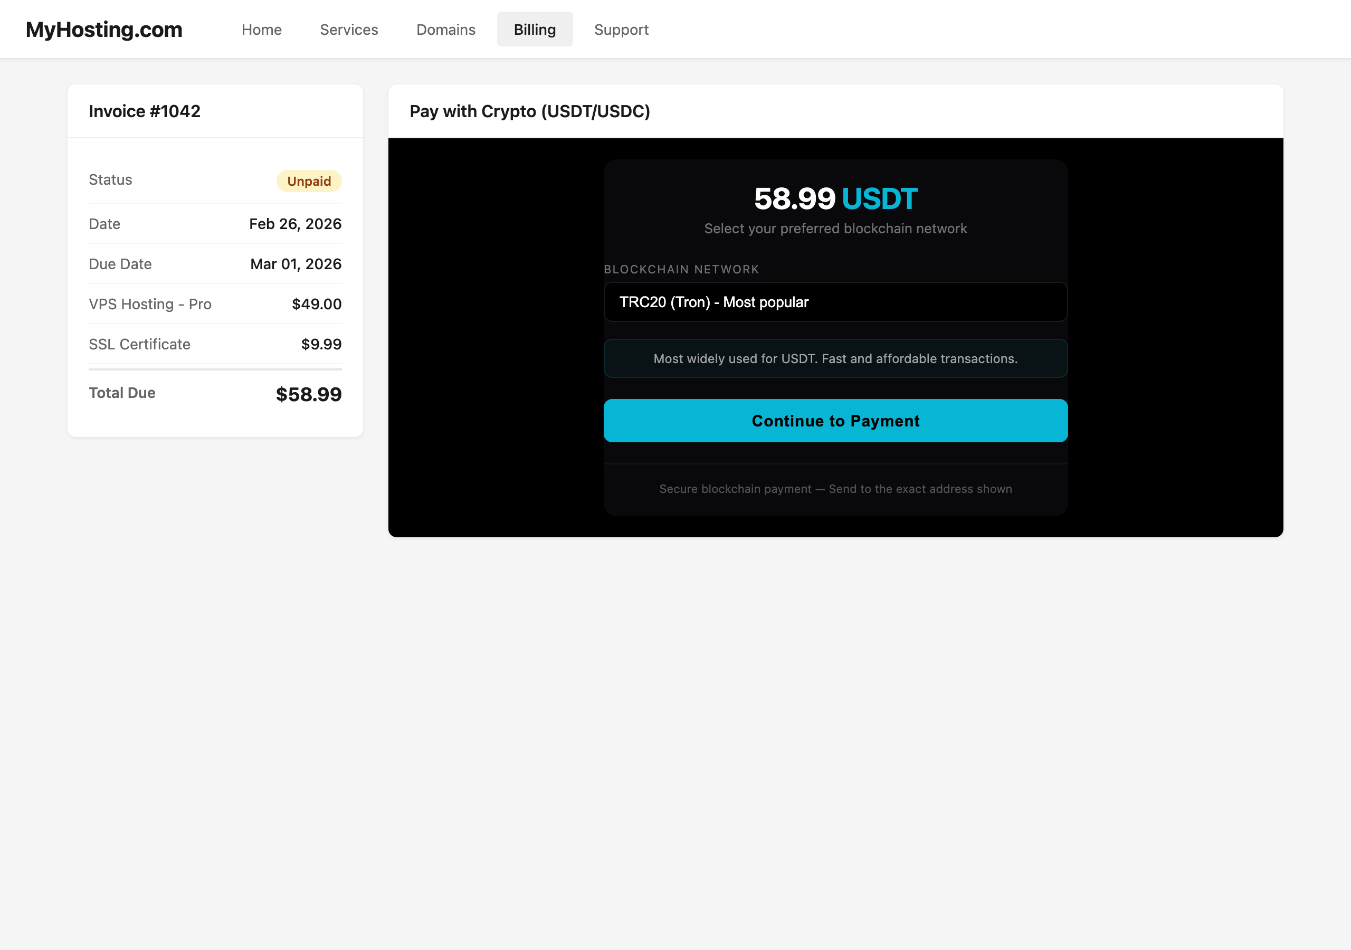The width and height of the screenshot is (1351, 950).
Task: Click the VPS Hosting - Pro line item
Action: click(x=150, y=305)
